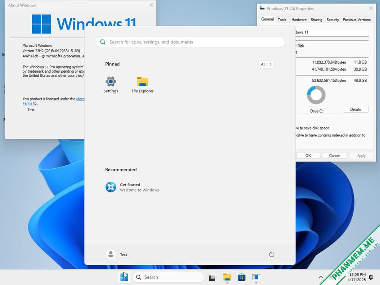Expand the All apps list
Viewport: 380px width, 285px height.
pyautogui.click(x=266, y=64)
